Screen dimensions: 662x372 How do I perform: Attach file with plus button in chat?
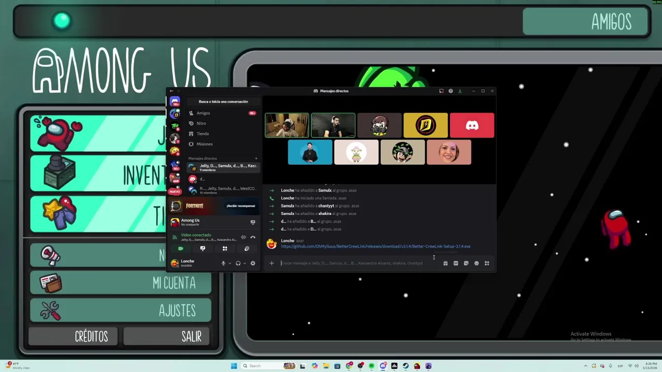pos(272,263)
